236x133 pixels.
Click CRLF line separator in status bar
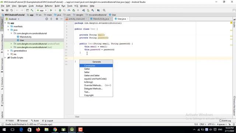[x=203, y=125]
